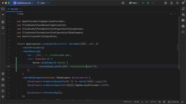Change UTF-8 file encoding
The height and width of the screenshot is (104, 186).
tap(153, 102)
